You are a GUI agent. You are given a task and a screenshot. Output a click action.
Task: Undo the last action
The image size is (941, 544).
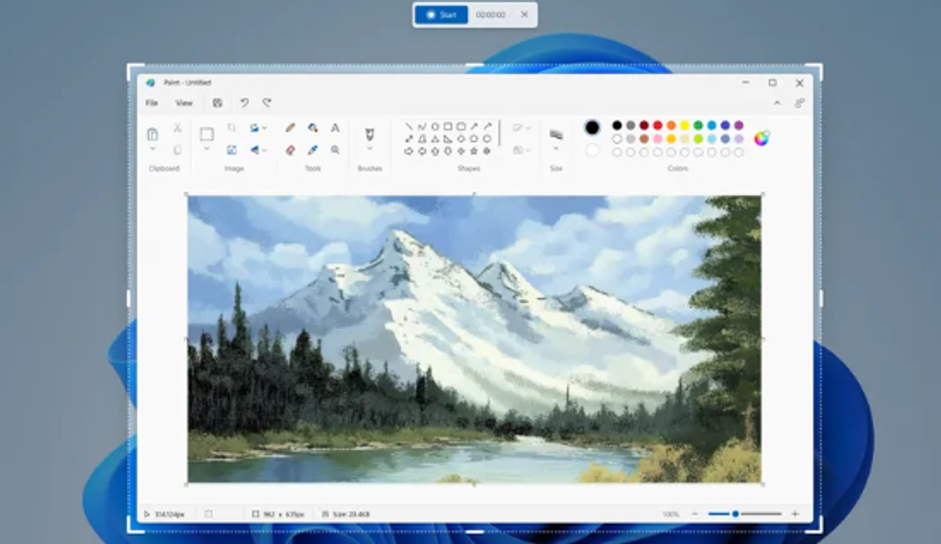(x=244, y=103)
